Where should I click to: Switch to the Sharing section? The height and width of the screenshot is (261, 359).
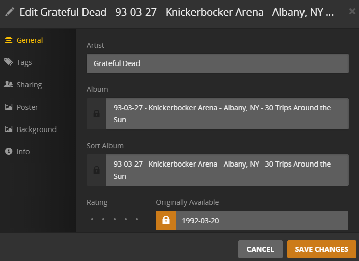pyautogui.click(x=29, y=85)
